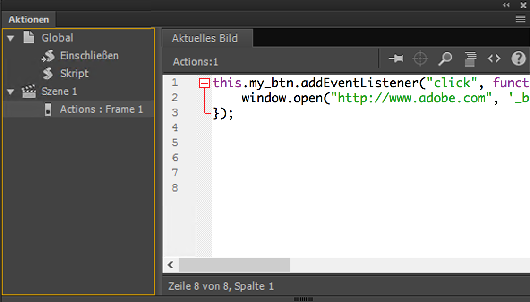Open the code snippets angle-bracket icon
Viewport: 530px width, 302px height.
[x=494, y=59]
